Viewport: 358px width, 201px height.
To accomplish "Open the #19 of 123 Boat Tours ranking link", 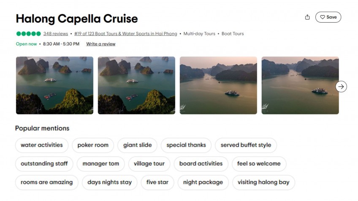I will (125, 34).
